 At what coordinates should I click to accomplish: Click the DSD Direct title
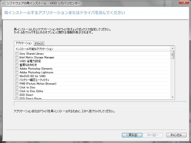(26, 95)
